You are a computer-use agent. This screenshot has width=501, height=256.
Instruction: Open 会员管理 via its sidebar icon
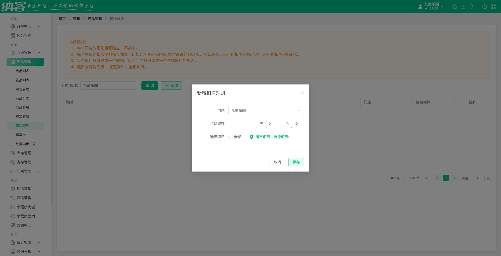click(x=13, y=52)
